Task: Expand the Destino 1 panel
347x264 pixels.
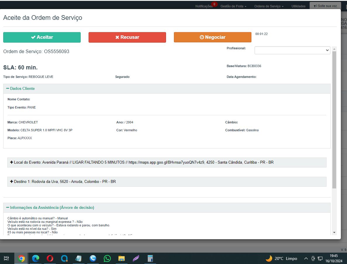Action: coord(167,182)
